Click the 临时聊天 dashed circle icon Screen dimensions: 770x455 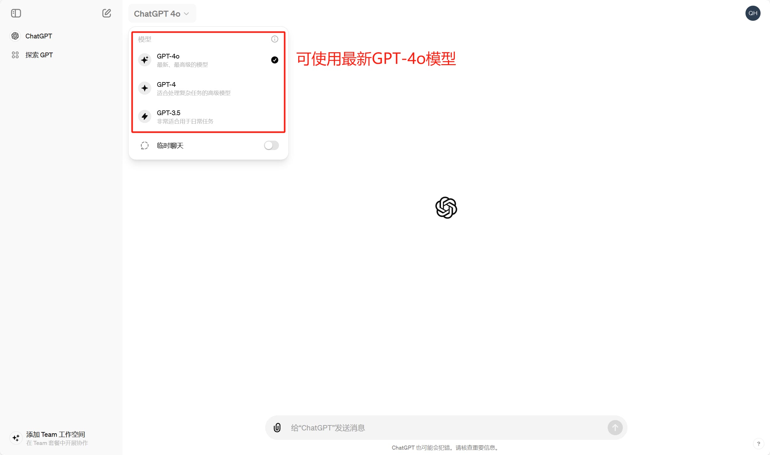(x=145, y=145)
